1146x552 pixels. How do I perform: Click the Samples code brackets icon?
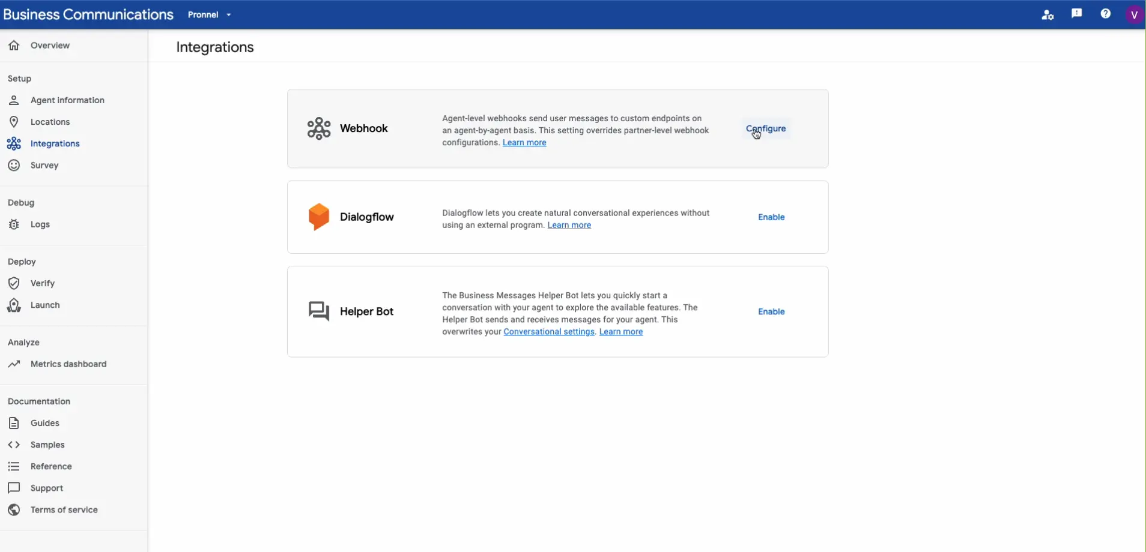14,445
